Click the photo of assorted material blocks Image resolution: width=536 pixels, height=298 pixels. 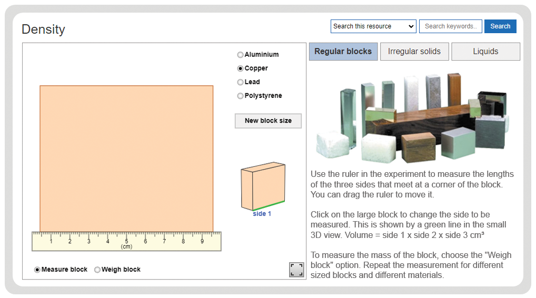tap(413, 117)
